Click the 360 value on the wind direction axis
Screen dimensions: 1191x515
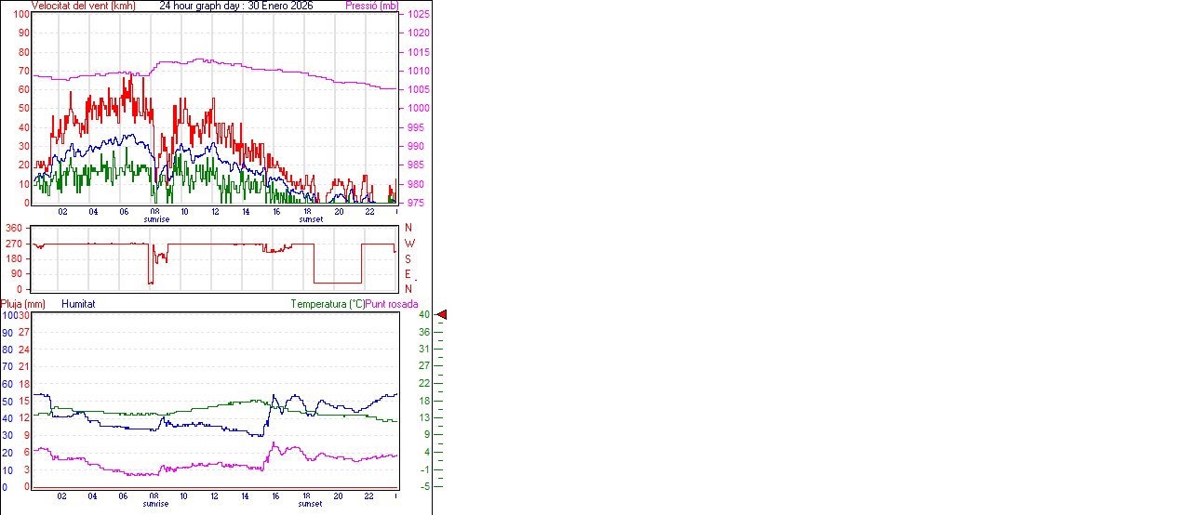coord(14,228)
